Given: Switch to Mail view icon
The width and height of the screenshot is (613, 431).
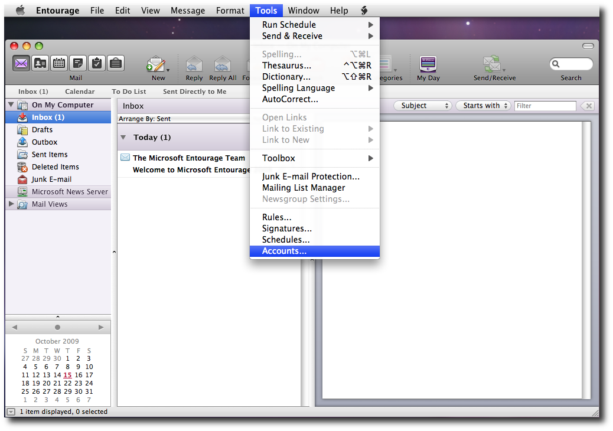Looking at the screenshot, I should 21,63.
